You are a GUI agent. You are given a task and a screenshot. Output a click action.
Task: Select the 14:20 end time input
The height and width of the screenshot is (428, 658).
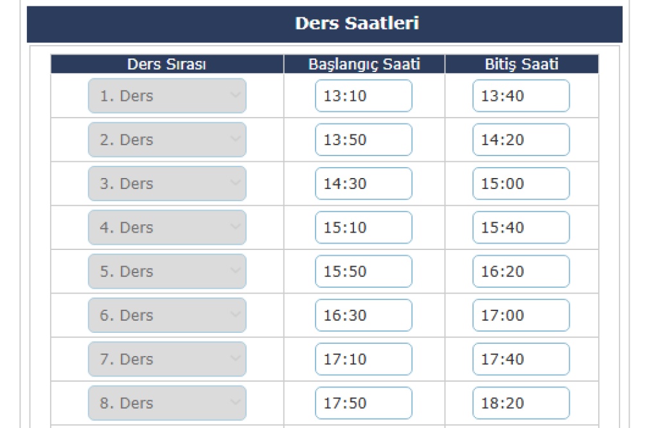click(520, 139)
